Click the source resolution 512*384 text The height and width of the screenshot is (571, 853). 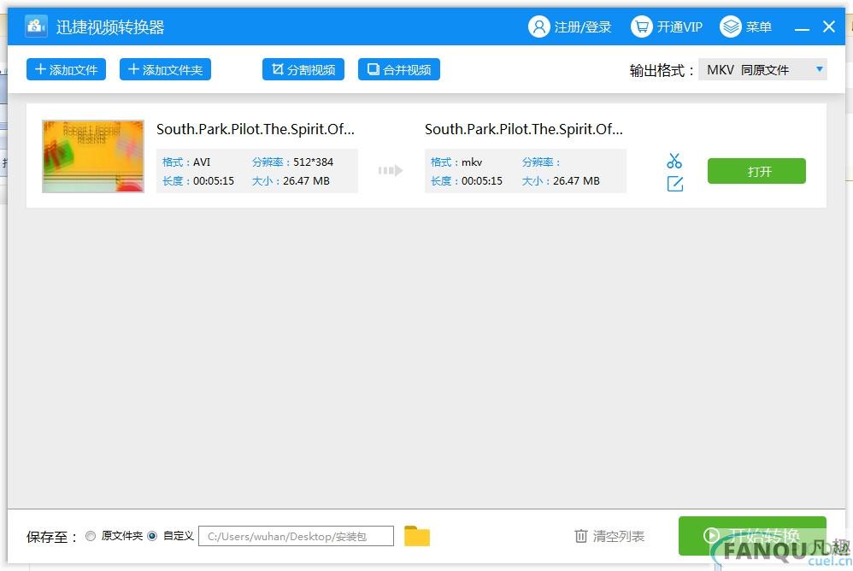coord(314,162)
